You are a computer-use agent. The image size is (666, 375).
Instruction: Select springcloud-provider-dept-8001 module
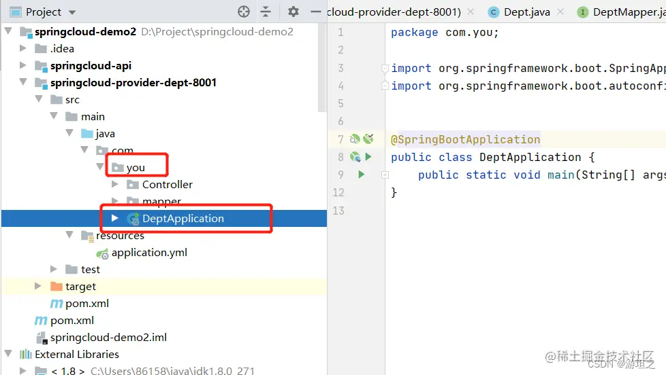pos(133,83)
